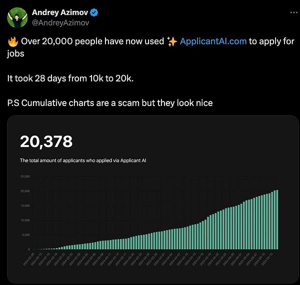This screenshot has height=285, width=300.
Task: Click the chart subtitle about total applicants
Action: (x=83, y=160)
